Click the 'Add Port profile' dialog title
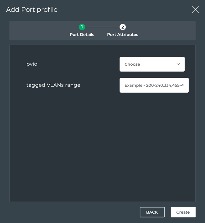 pyautogui.click(x=32, y=10)
